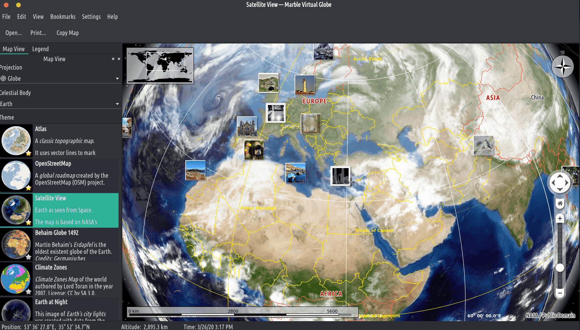
Task: Zoom in with the plus button
Action: 560,218
